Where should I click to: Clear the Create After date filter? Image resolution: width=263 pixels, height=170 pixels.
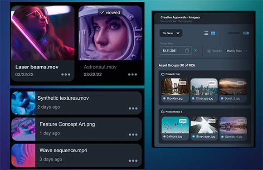pos(195,50)
